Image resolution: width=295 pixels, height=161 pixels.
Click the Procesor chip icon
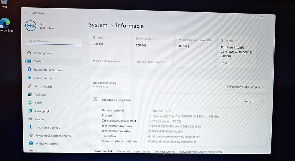click(x=222, y=41)
